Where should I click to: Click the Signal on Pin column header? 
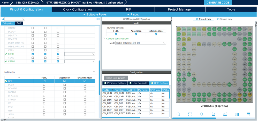pos(120,90)
